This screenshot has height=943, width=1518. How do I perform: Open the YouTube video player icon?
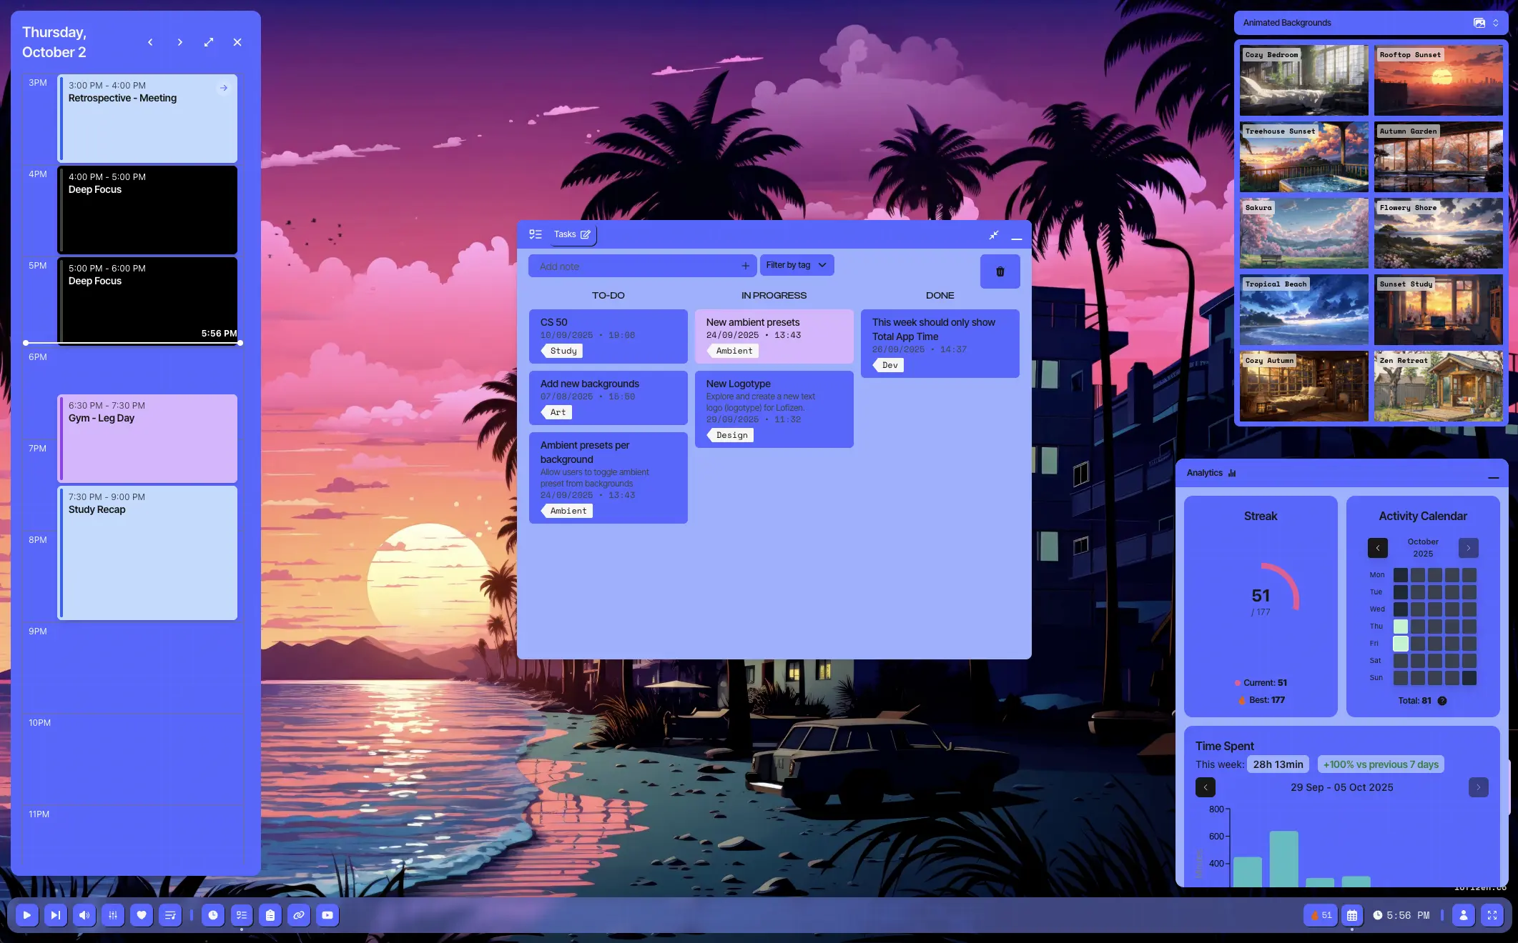click(327, 915)
